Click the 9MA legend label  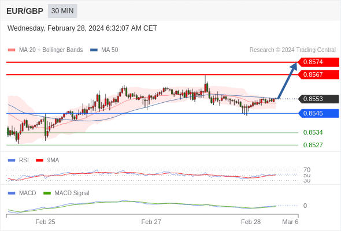(x=53, y=161)
